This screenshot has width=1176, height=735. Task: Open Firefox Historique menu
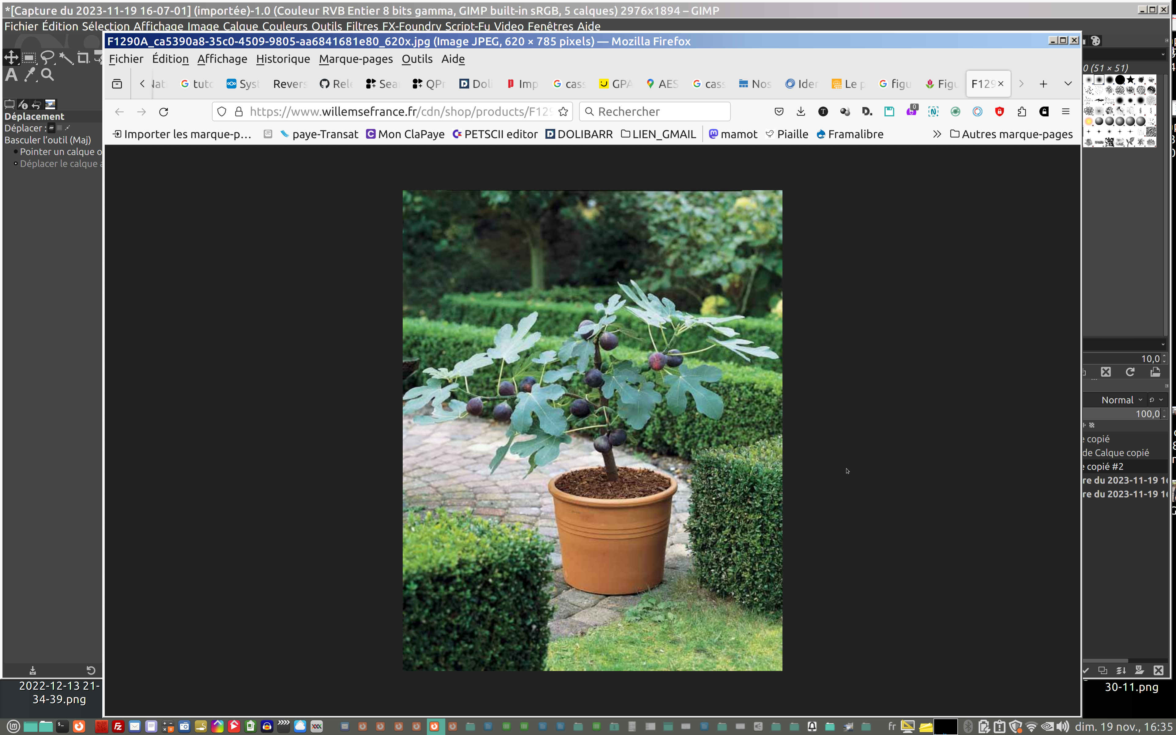(x=283, y=59)
